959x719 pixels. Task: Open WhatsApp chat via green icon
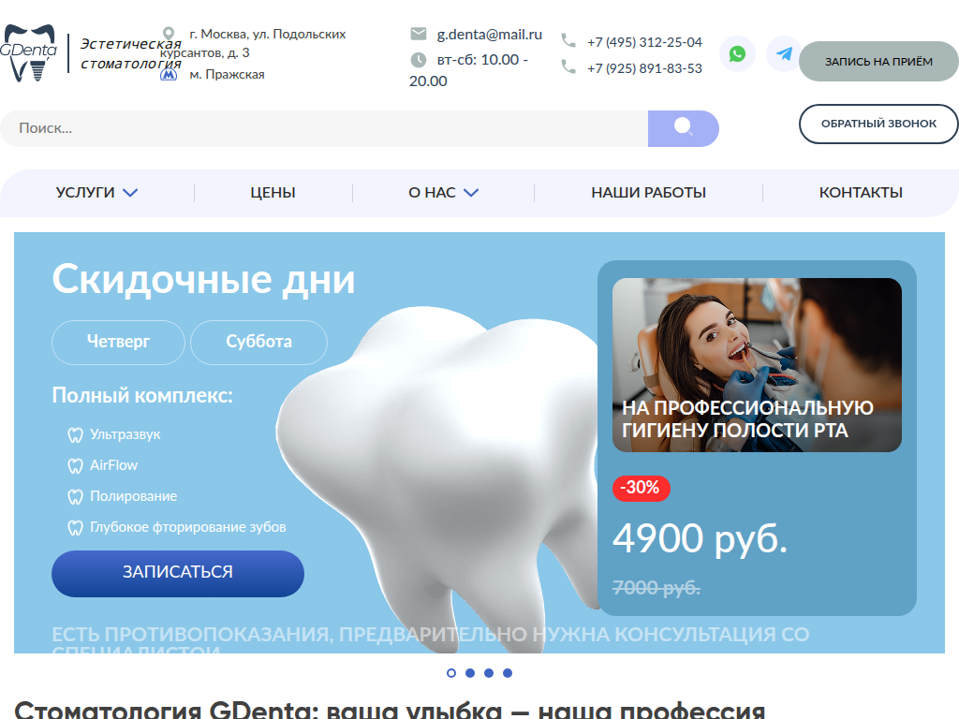[x=737, y=54]
